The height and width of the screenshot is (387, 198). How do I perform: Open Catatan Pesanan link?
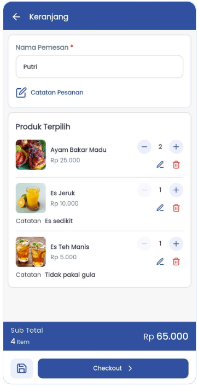(x=57, y=93)
